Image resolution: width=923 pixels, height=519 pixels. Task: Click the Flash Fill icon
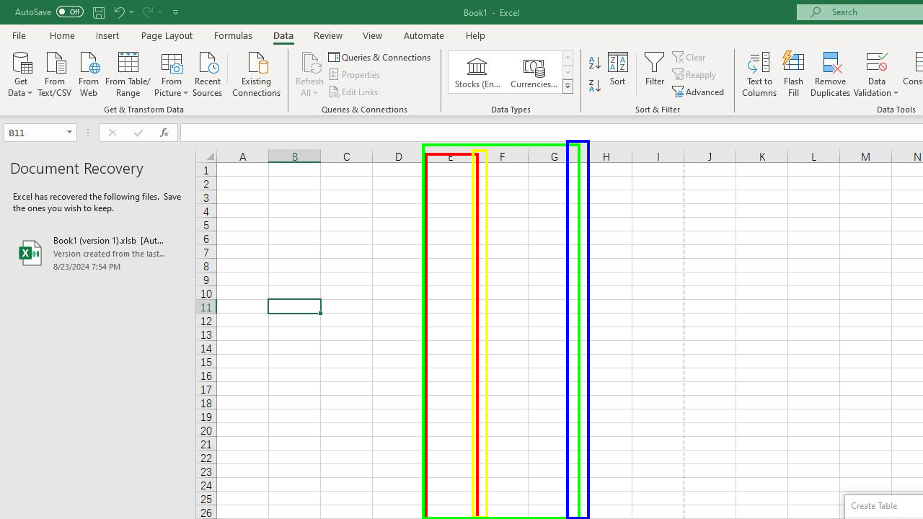pyautogui.click(x=793, y=74)
